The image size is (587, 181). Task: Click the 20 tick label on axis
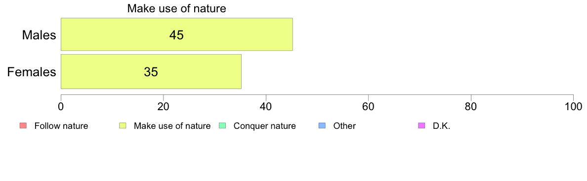pos(163,106)
